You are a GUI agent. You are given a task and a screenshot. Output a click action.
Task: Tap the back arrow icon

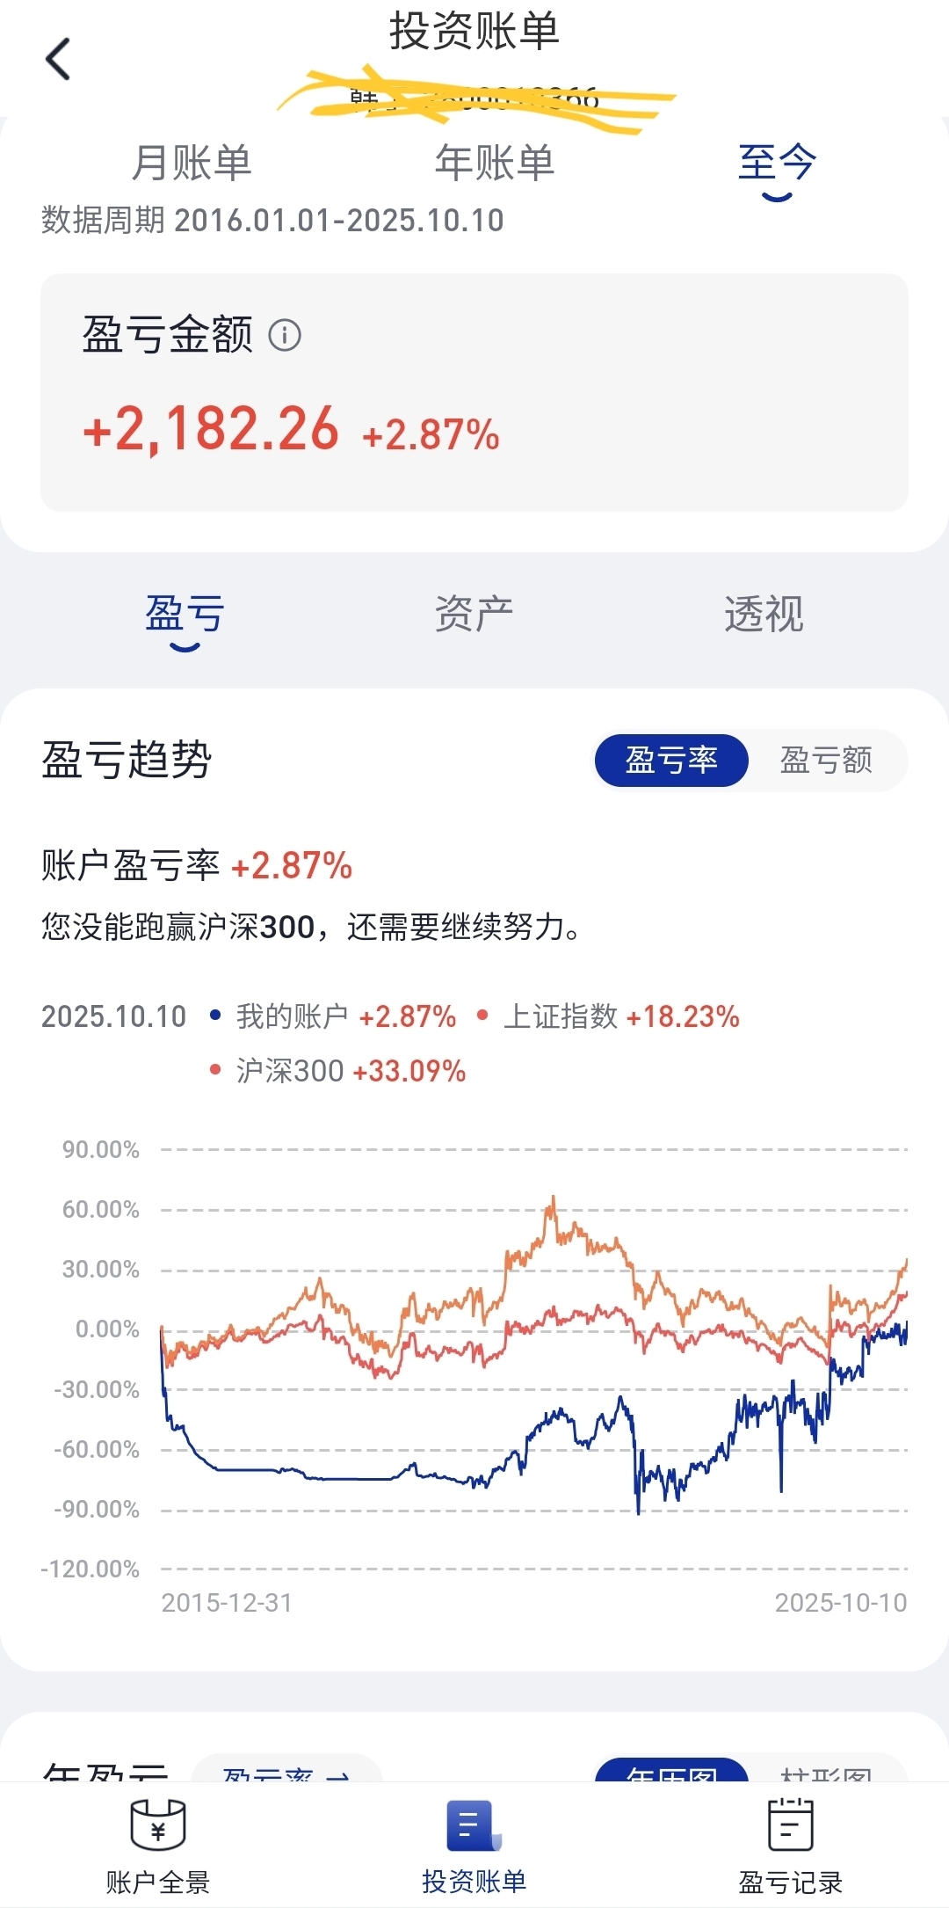58,60
